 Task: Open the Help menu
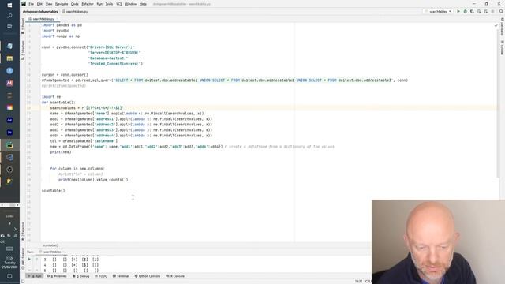[143, 4]
